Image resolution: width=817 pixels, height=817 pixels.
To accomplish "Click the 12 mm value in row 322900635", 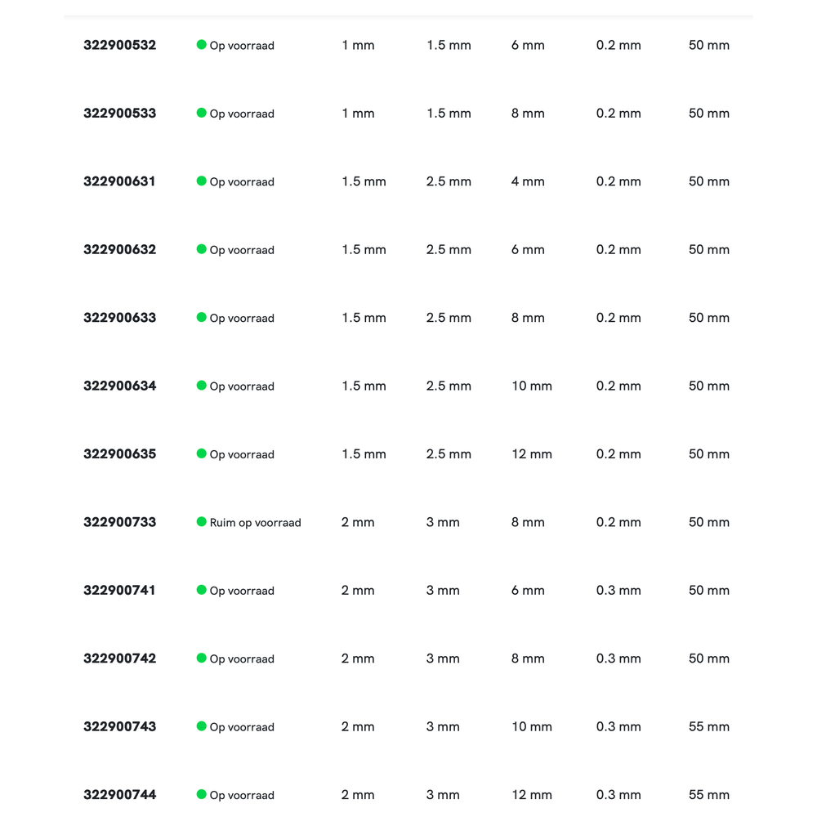I will coord(532,454).
